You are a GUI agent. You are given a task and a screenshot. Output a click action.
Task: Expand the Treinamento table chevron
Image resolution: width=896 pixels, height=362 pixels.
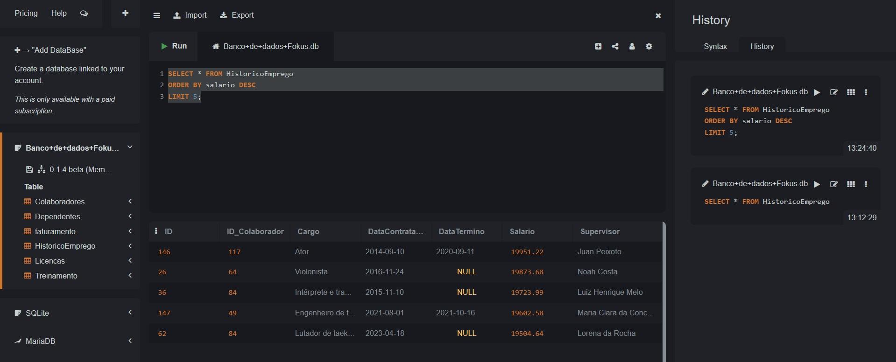click(x=130, y=275)
